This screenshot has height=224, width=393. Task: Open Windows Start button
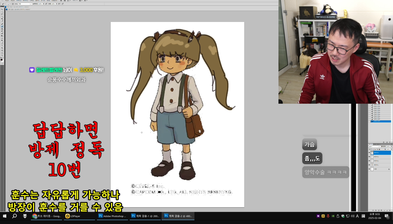(x=4, y=216)
